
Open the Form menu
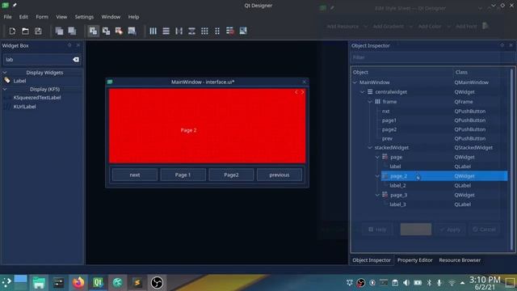42,17
